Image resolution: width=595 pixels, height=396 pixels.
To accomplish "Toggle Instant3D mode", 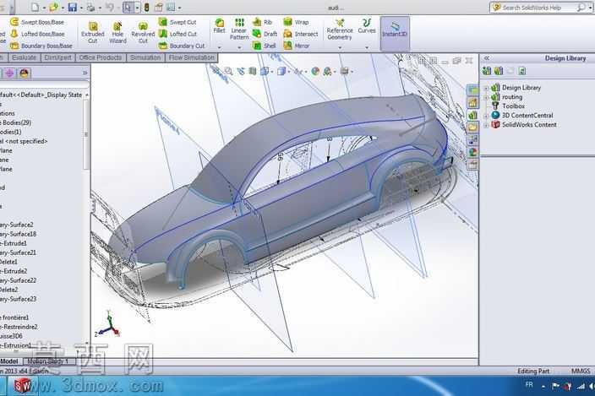I will (x=395, y=33).
